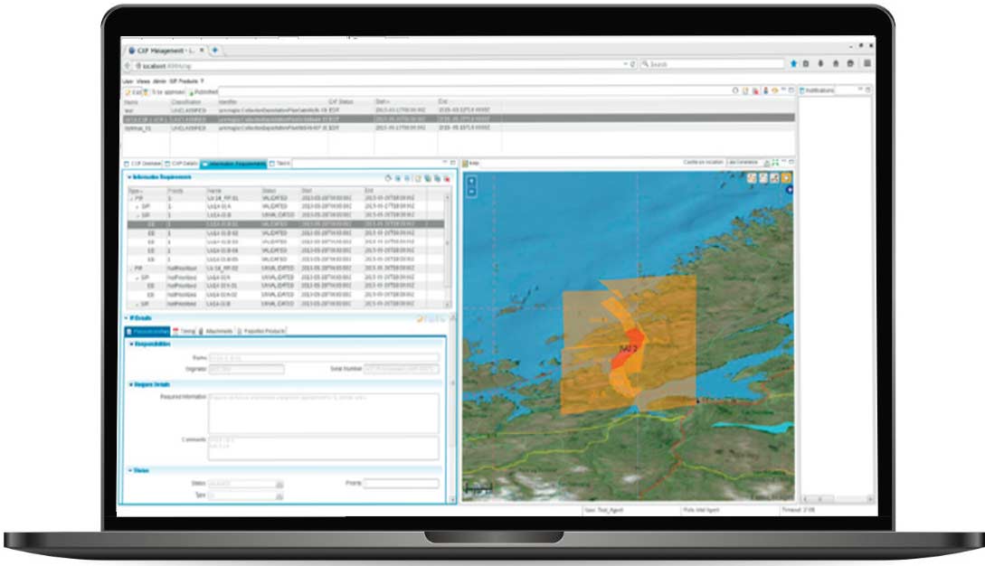Open the Admin menu

[x=156, y=81]
